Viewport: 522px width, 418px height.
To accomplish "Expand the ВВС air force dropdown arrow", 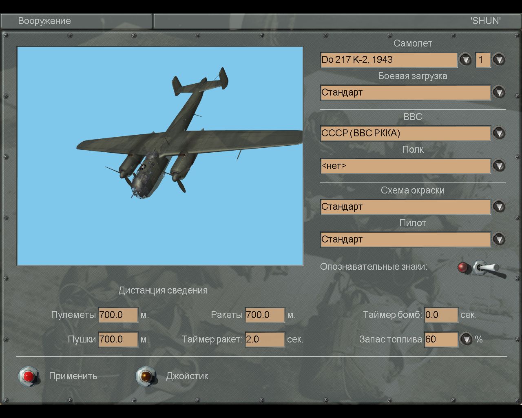I will point(499,133).
